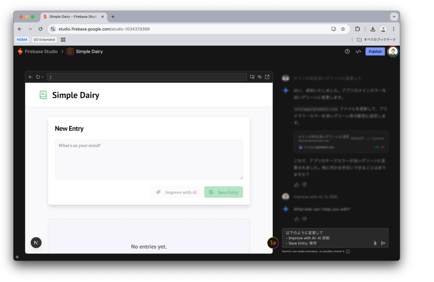Click the code view icon beside Publish
434x282 pixels.
pos(358,51)
